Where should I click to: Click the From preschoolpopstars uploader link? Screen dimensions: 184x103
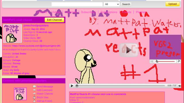click(86, 97)
